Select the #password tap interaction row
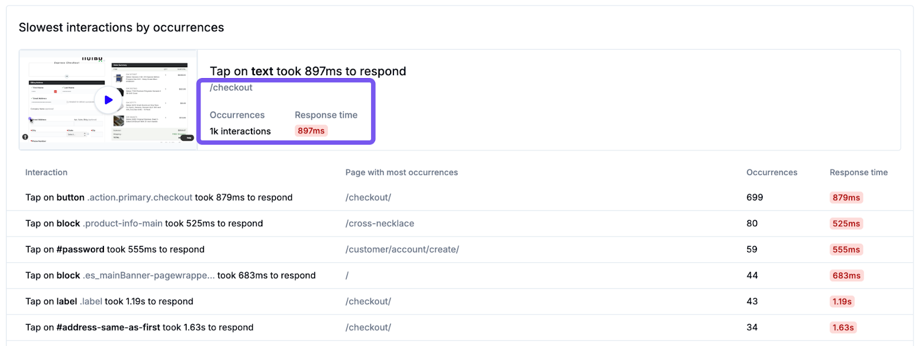The image size is (919, 346). pos(115,250)
